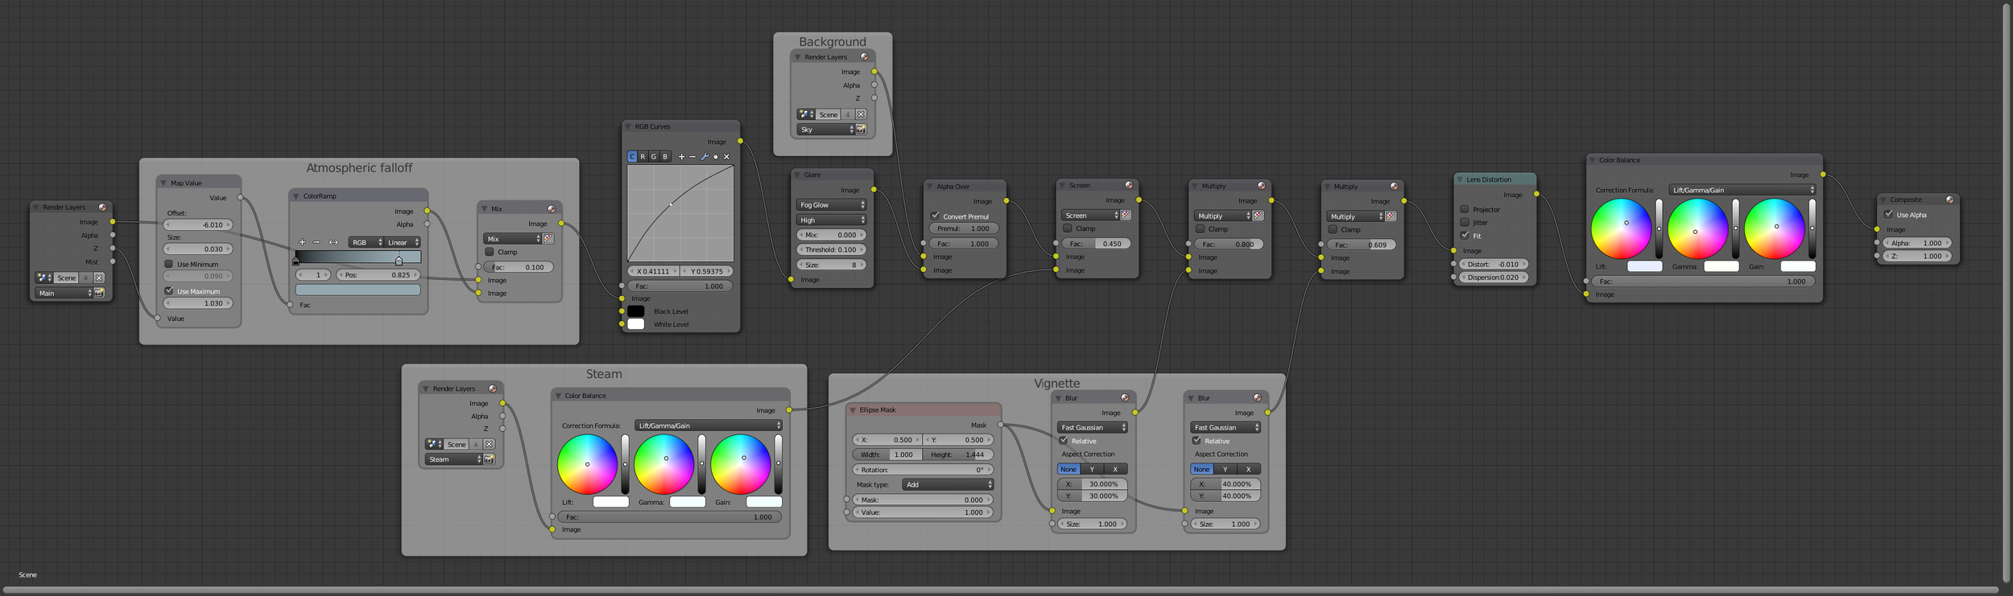Screen dimensions: 2013x596
Task: Select the B channel tab in RGB Curves
Action: [x=665, y=157]
